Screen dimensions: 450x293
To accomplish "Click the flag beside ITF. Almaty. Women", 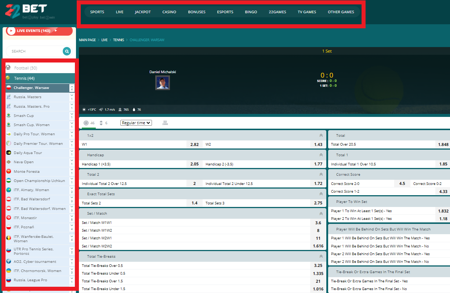I will (x=8, y=190).
